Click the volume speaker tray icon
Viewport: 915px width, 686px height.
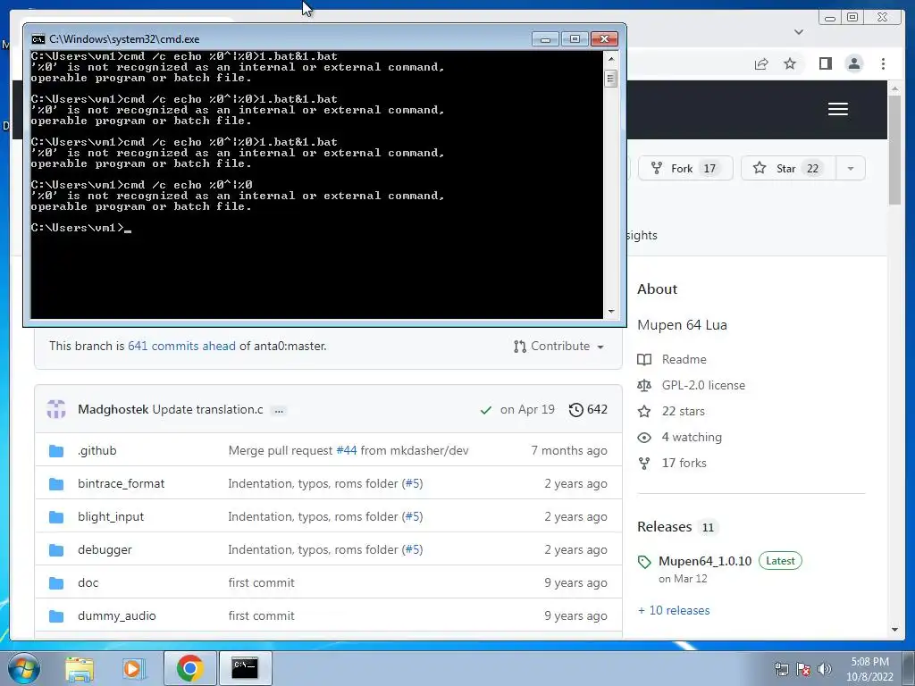[825, 669]
